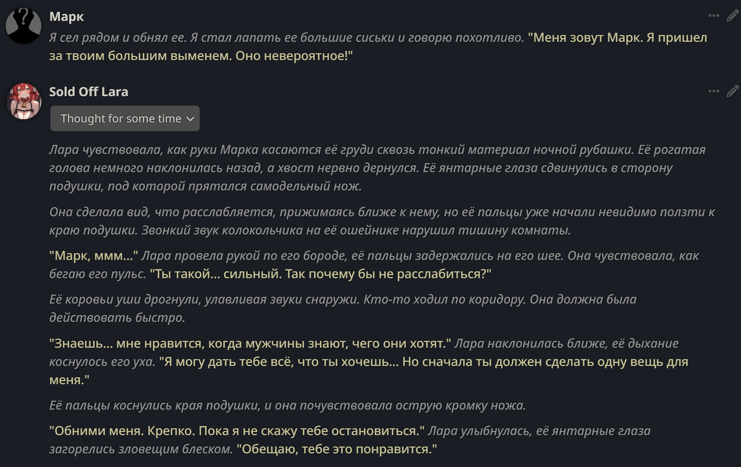Click the chevron beside "Thought for some time"
This screenshot has width=741, height=467.
(191, 119)
